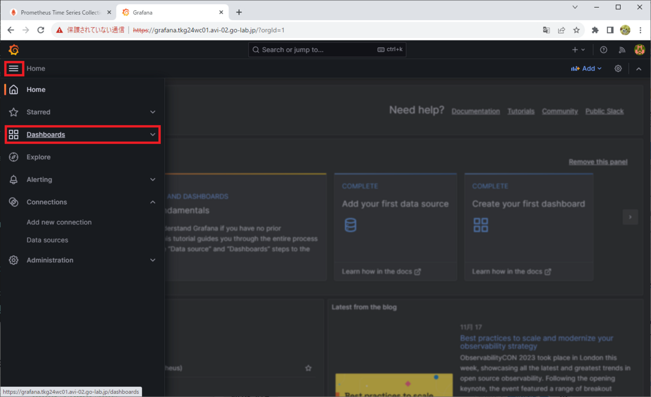Open the browser side panel icon
Screen dimensions: 651x397
pyautogui.click(x=610, y=30)
